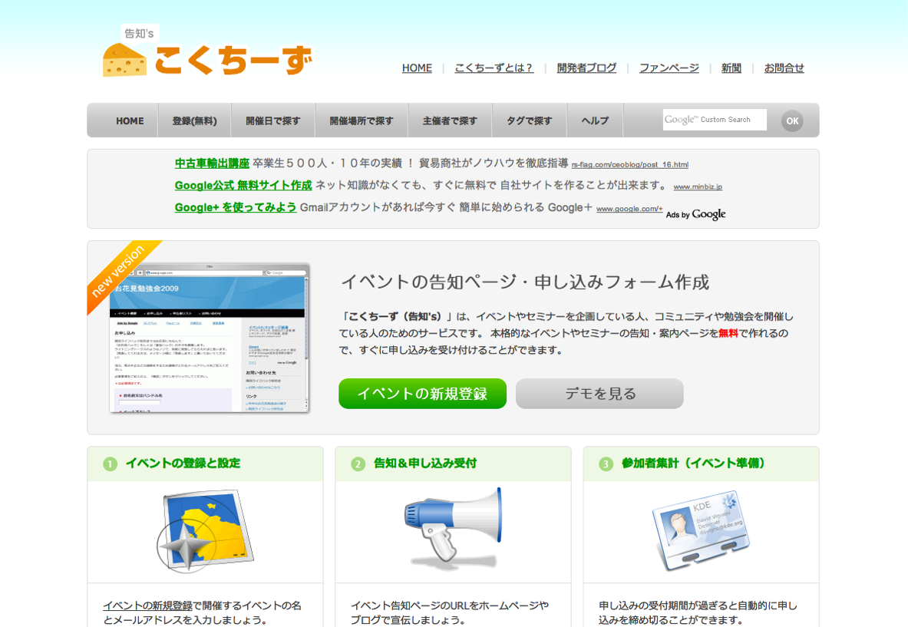Open the ヘルプ navigation tab
Screen dimensions: 908x627
(x=595, y=120)
